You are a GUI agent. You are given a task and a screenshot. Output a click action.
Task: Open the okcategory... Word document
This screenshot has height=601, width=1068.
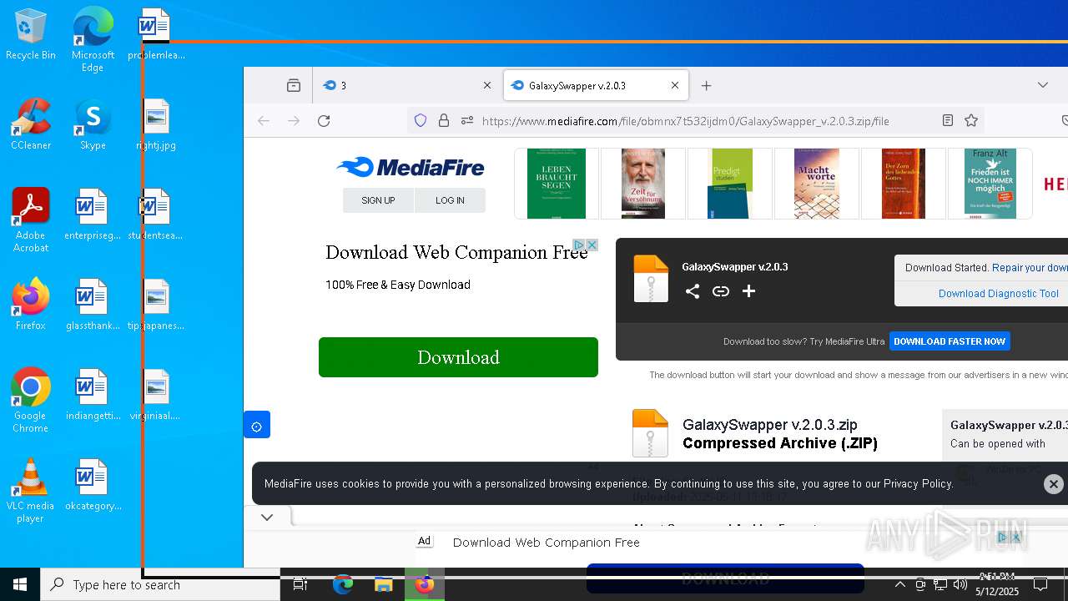click(93, 485)
